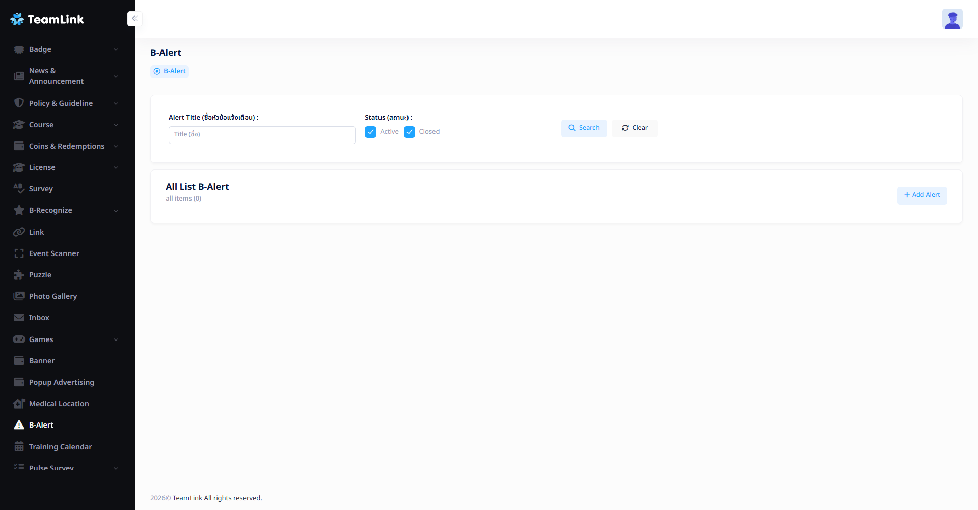Expand the Coins & Redemptions submenu
The height and width of the screenshot is (510, 978).
pyautogui.click(x=116, y=147)
